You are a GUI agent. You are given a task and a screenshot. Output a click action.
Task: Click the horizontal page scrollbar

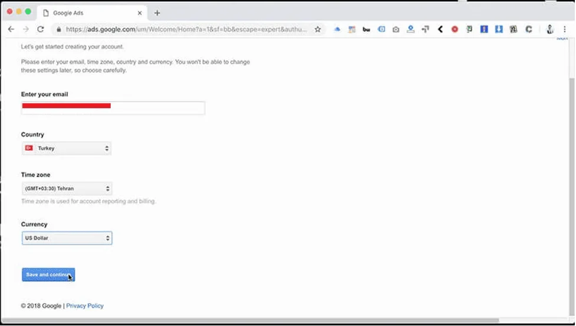point(250,321)
